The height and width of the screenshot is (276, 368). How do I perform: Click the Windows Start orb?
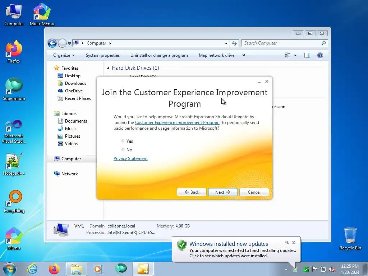tap(10, 269)
